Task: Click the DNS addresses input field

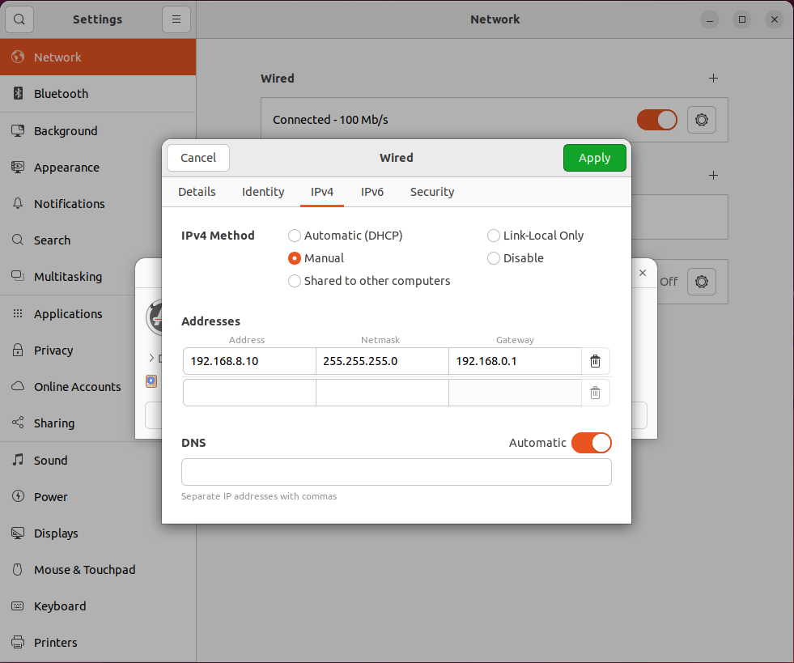Action: [x=396, y=472]
